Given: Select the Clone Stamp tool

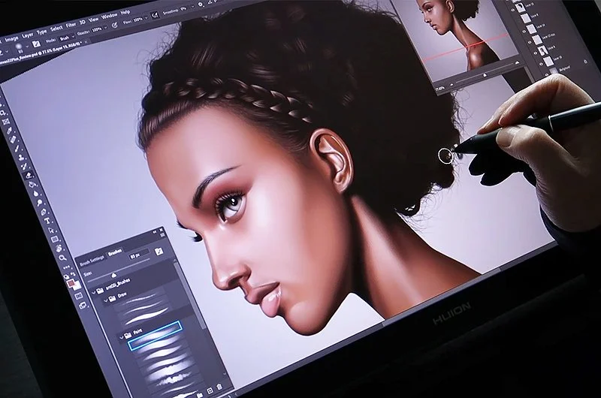Looking at the screenshot, I should 21,158.
